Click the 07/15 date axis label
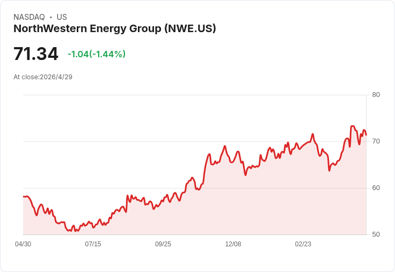The height and width of the screenshot is (272, 395). (93, 244)
